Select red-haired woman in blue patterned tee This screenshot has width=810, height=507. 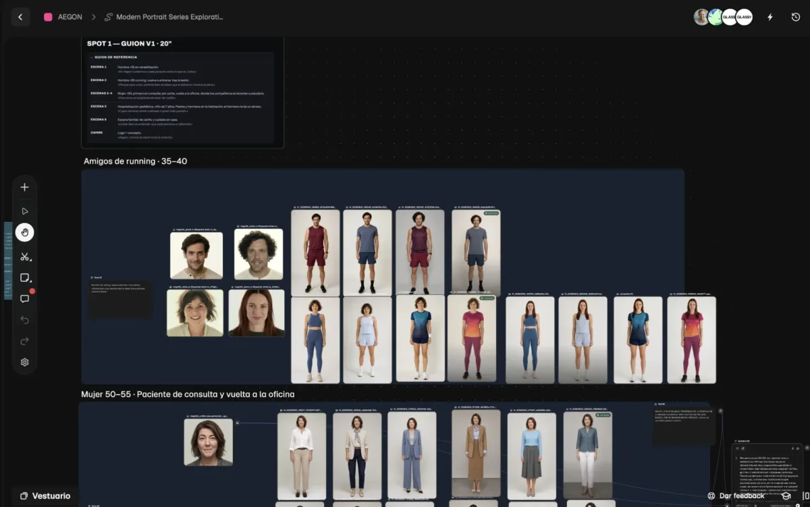point(638,340)
